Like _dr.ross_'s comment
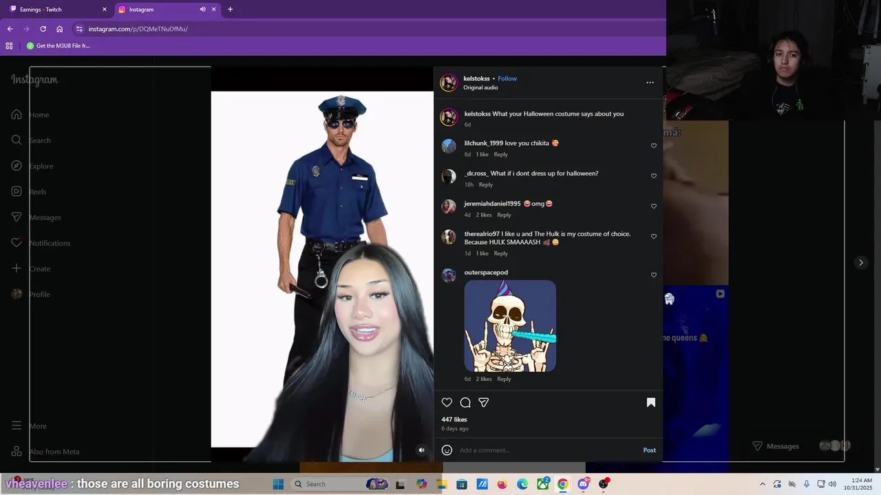The image size is (881, 495). tap(654, 176)
